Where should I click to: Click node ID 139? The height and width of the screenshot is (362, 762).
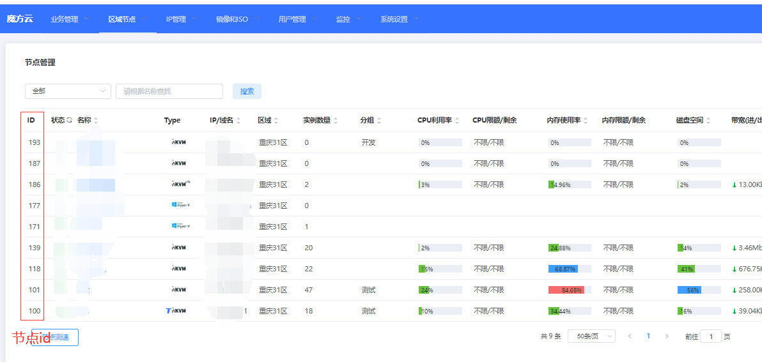click(x=35, y=248)
